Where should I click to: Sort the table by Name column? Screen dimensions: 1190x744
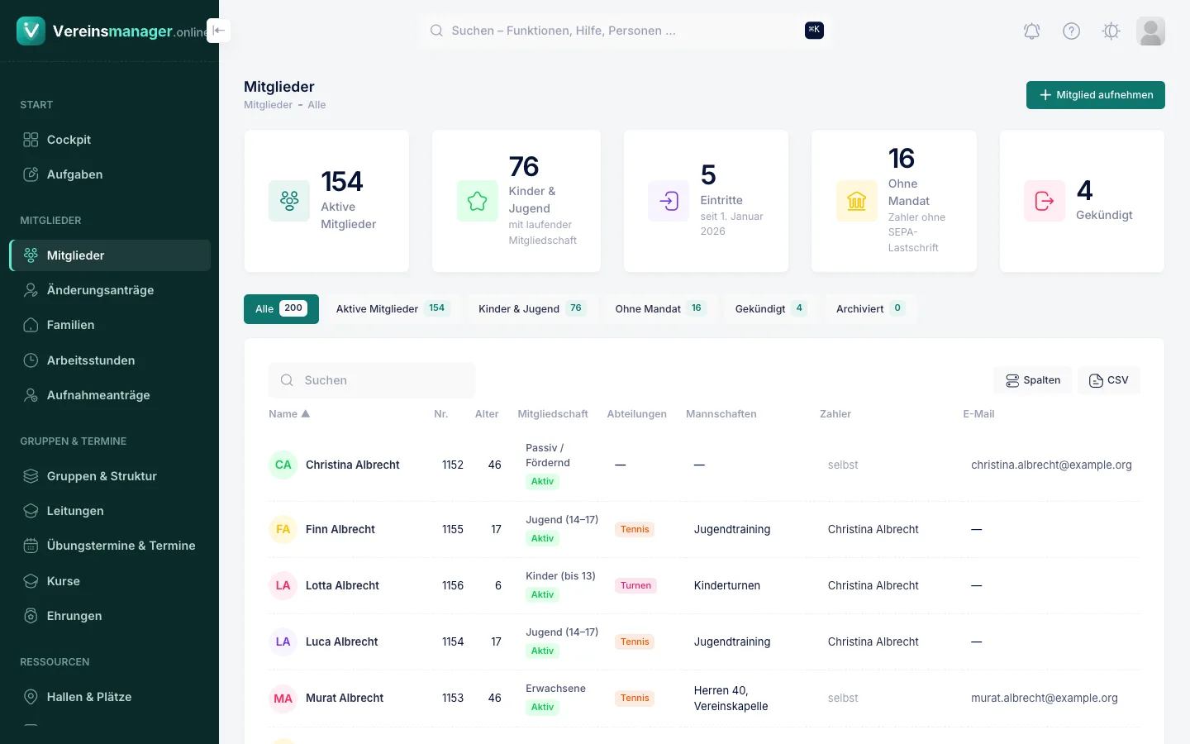click(x=289, y=414)
